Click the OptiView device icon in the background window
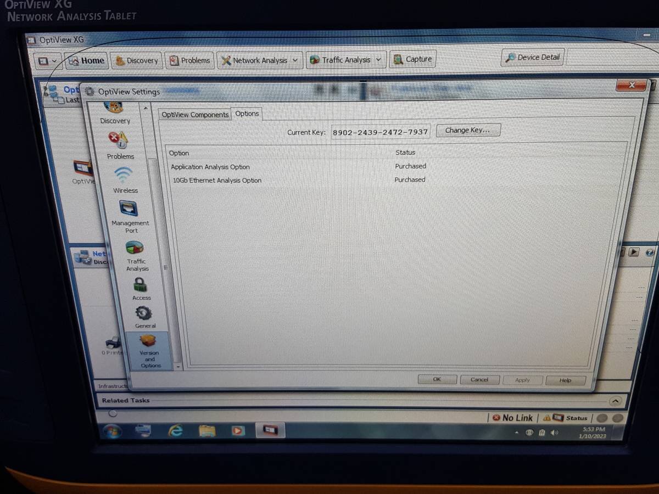 tap(83, 168)
